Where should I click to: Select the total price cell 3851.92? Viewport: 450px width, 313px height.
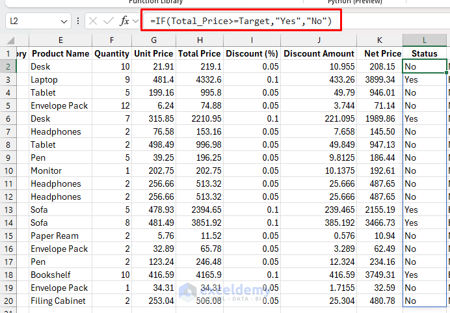pyautogui.click(x=200, y=223)
